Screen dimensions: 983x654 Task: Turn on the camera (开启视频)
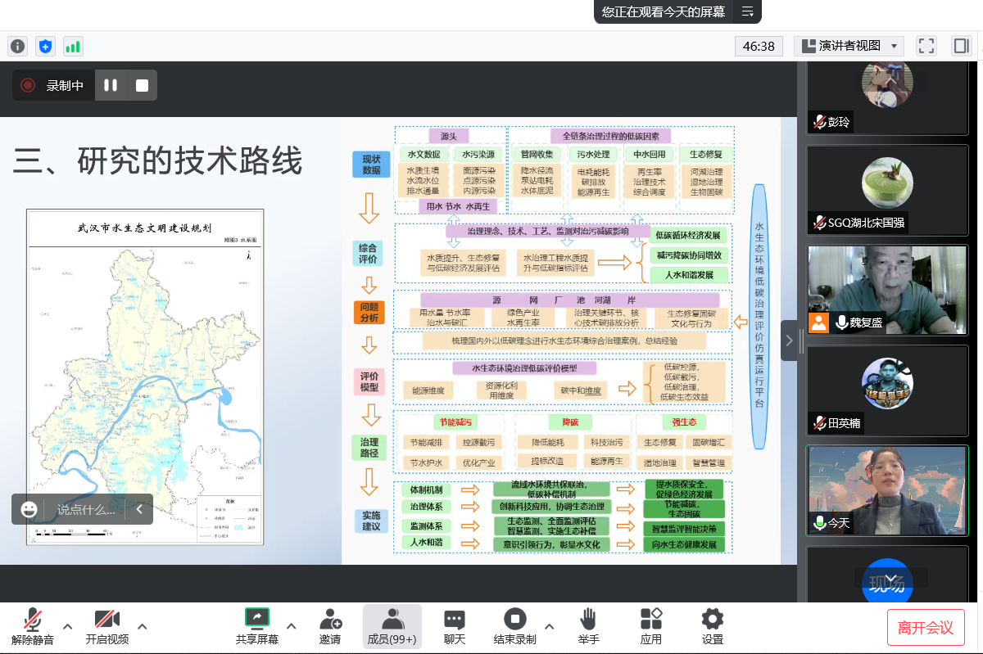pyautogui.click(x=106, y=626)
